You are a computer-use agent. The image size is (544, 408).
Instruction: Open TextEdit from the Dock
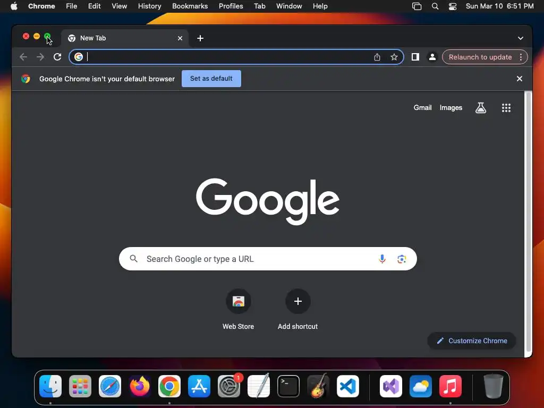point(259,386)
